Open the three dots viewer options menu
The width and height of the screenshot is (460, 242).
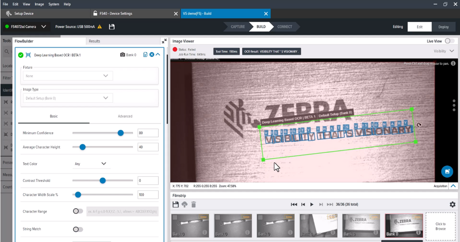pos(454,105)
